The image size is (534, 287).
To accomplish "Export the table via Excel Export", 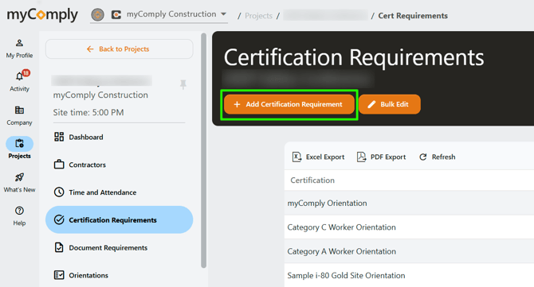I will [x=318, y=157].
